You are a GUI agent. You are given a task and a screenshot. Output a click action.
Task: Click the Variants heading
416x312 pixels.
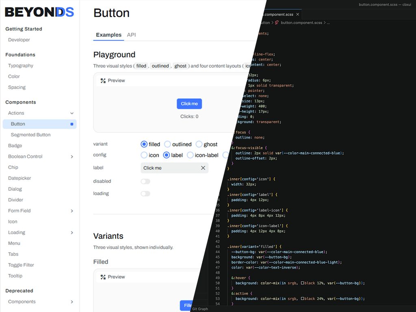click(108, 236)
